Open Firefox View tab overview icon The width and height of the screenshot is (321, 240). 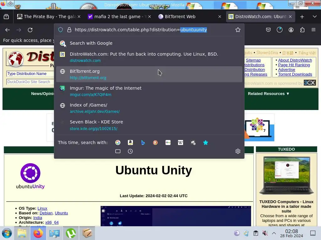point(6,17)
